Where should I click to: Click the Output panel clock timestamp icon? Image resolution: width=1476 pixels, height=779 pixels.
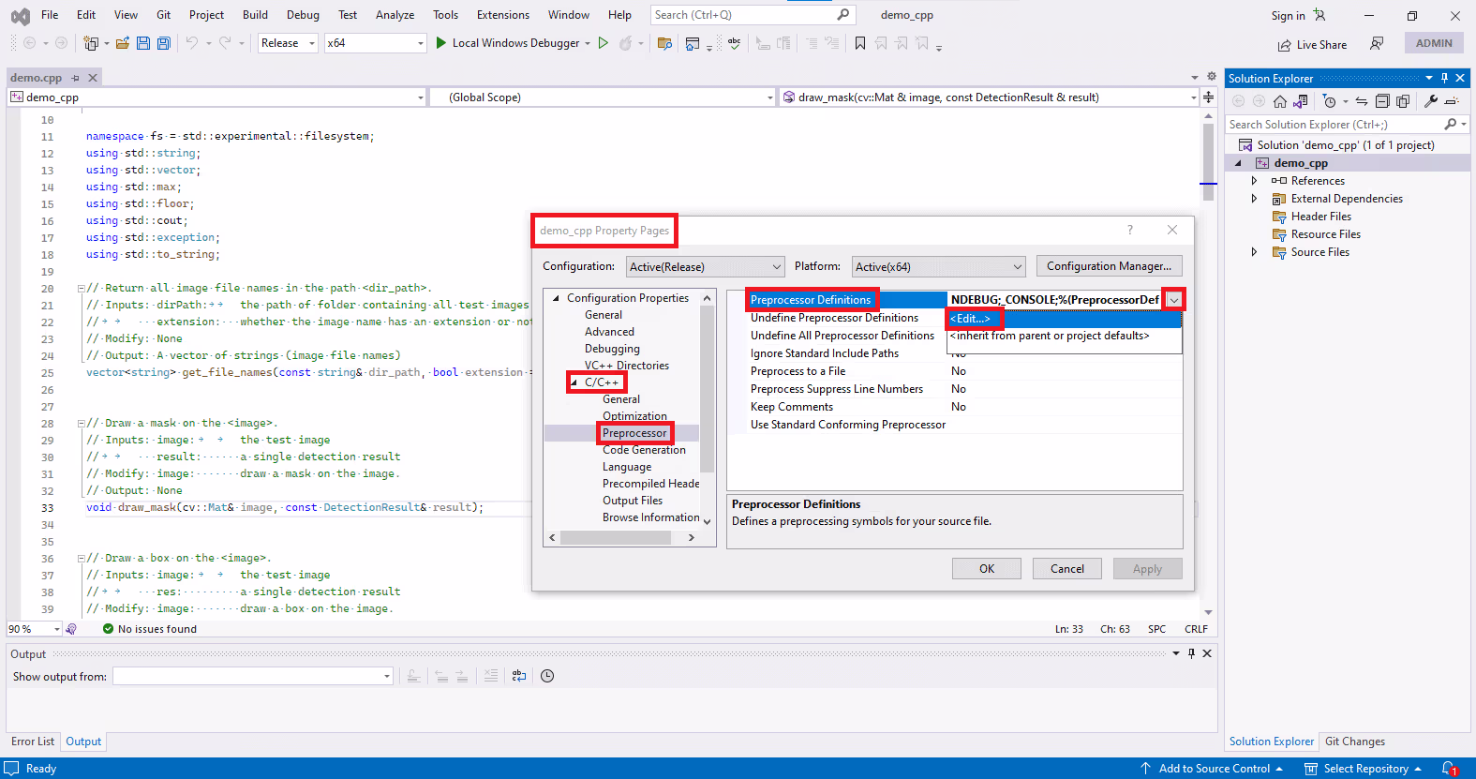547,676
